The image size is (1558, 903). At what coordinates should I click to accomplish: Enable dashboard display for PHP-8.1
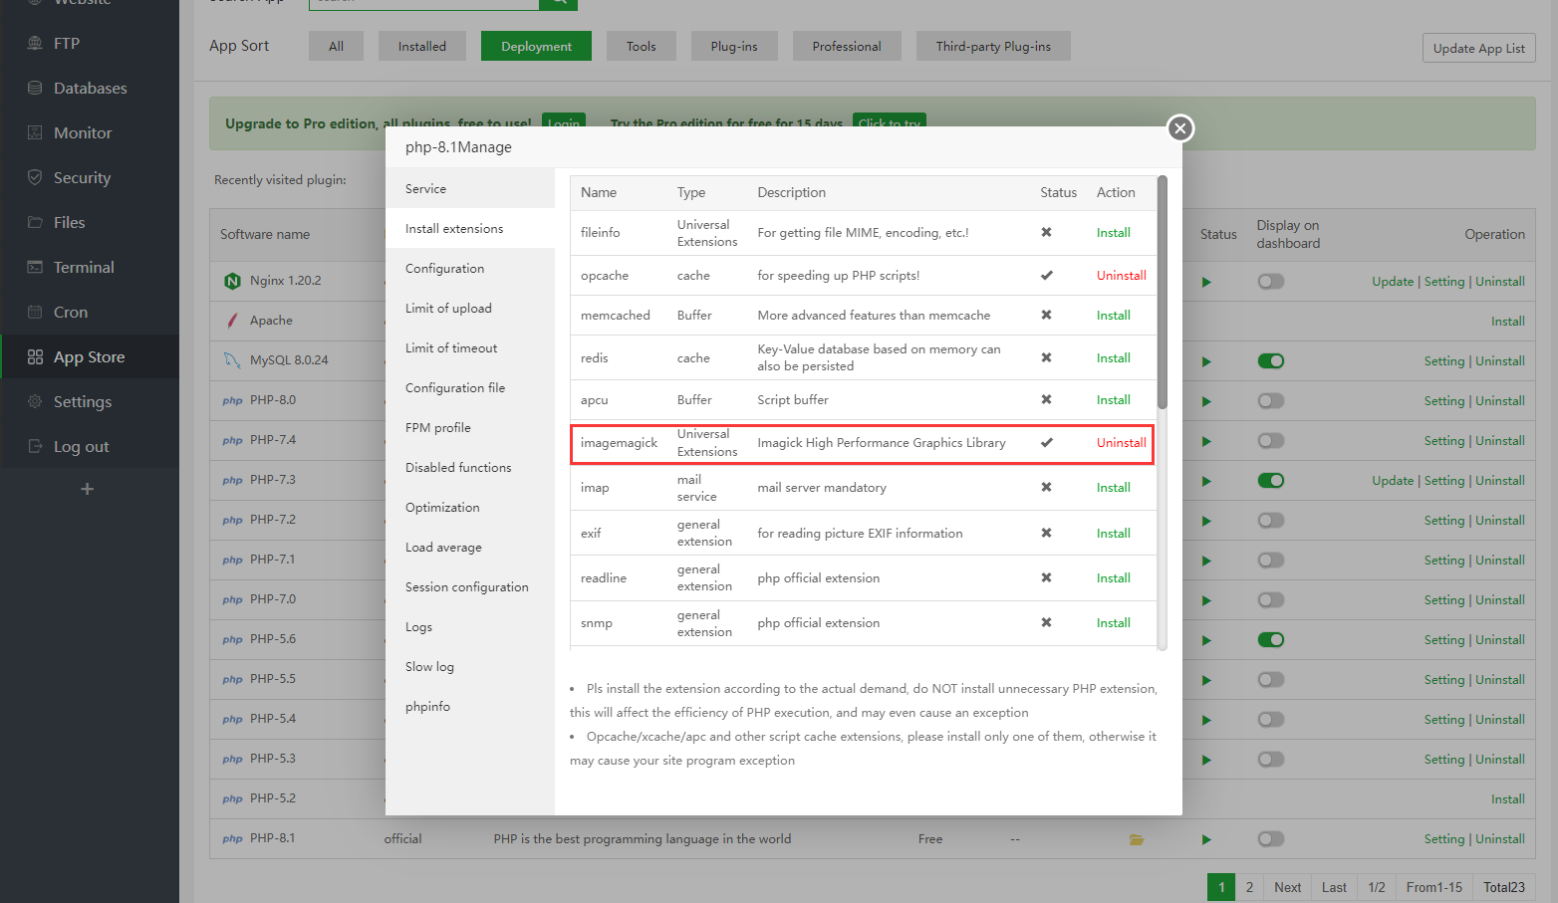(x=1271, y=838)
